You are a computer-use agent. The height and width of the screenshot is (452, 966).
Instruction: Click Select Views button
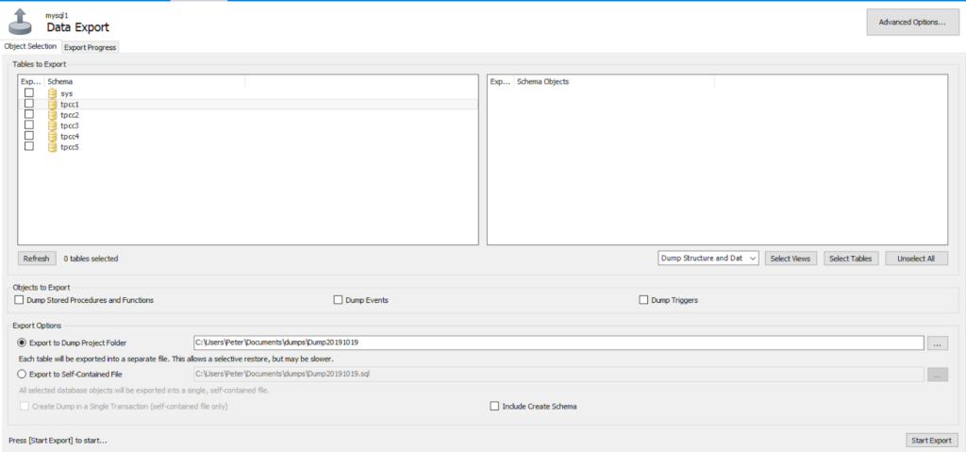[791, 259]
